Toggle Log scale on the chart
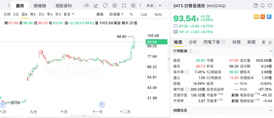Image resolution: width=274 pixels, height=118 pixels. click(x=144, y=14)
